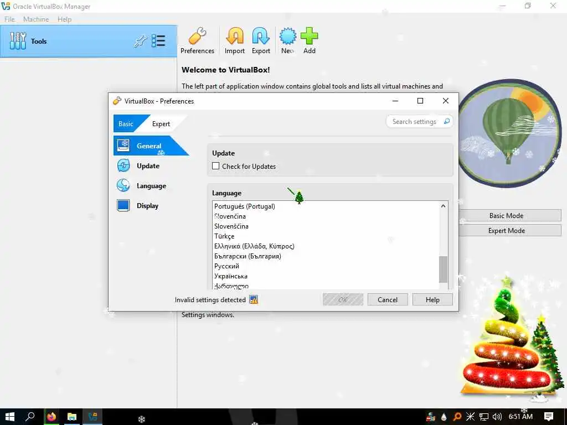Close the Preferences dialog
This screenshot has width=567, height=425.
tap(446, 101)
